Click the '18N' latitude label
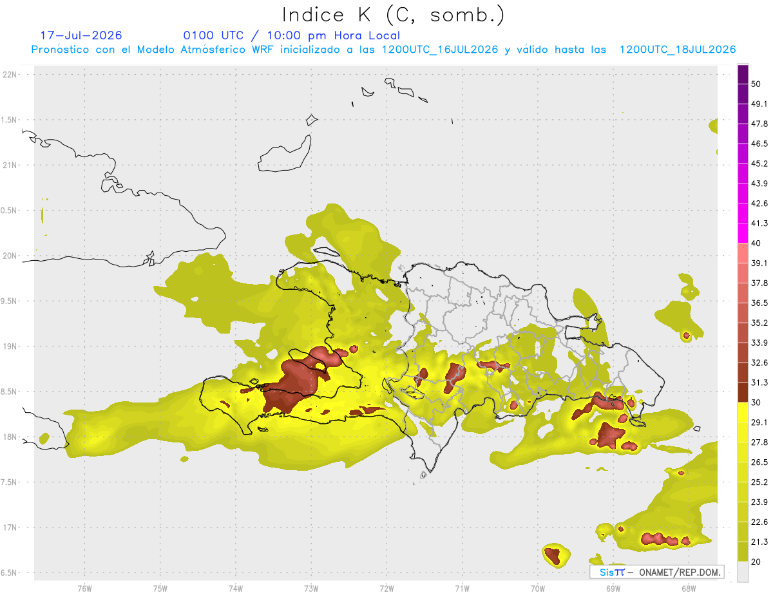The image size is (773, 597). tap(11, 437)
